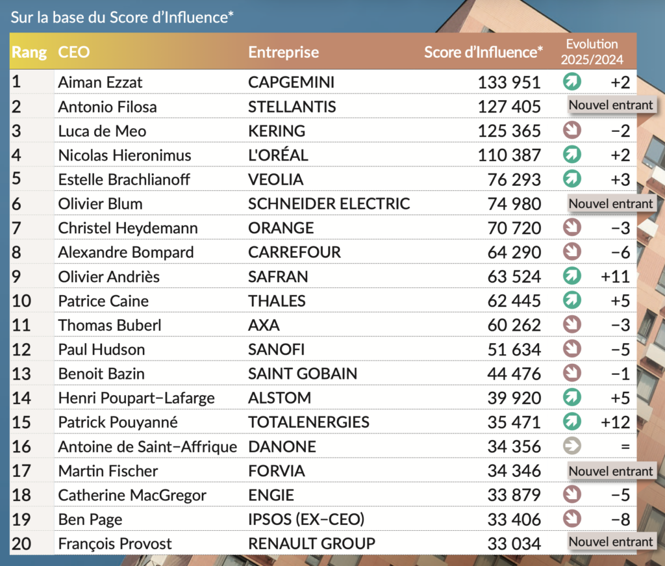665x566 pixels.
Task: Click the CAPGEMINI company name
Action: pyautogui.click(x=291, y=83)
